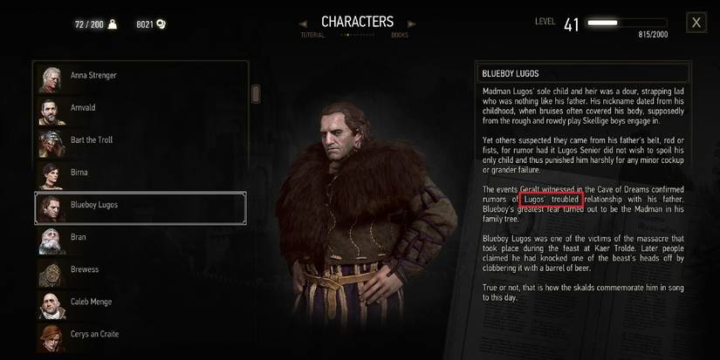This screenshot has height=360, width=720.
Task: Switch to the Tutorial tab
Action: pos(312,35)
